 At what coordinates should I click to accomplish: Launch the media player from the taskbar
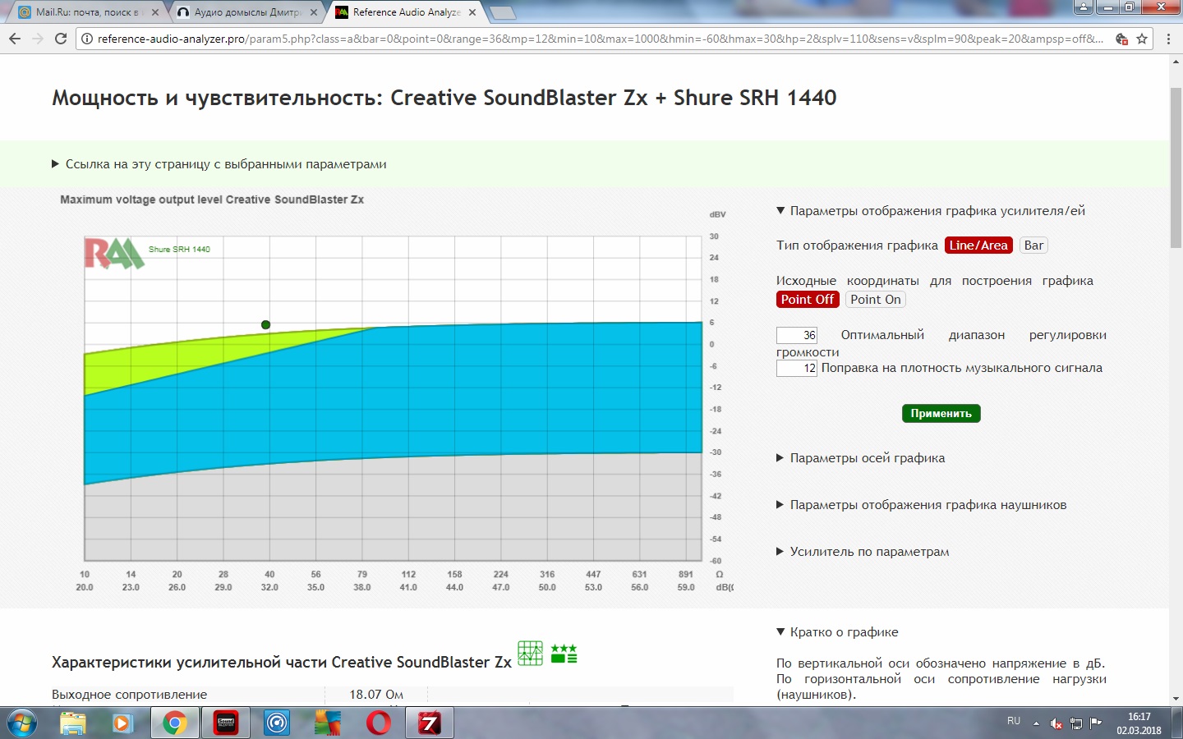(122, 723)
